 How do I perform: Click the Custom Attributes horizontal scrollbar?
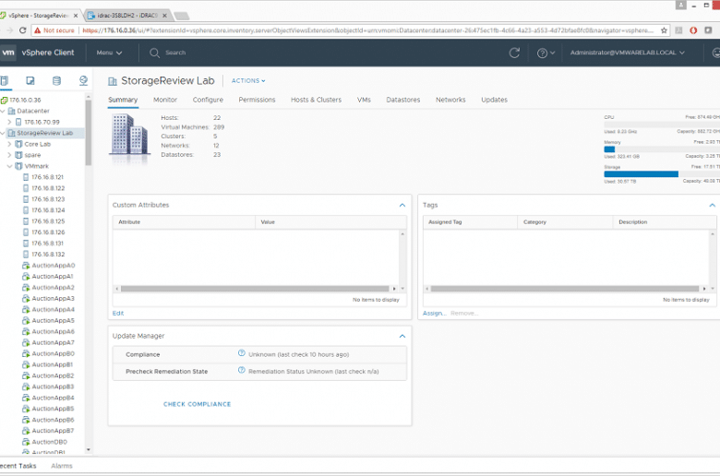coord(255,289)
